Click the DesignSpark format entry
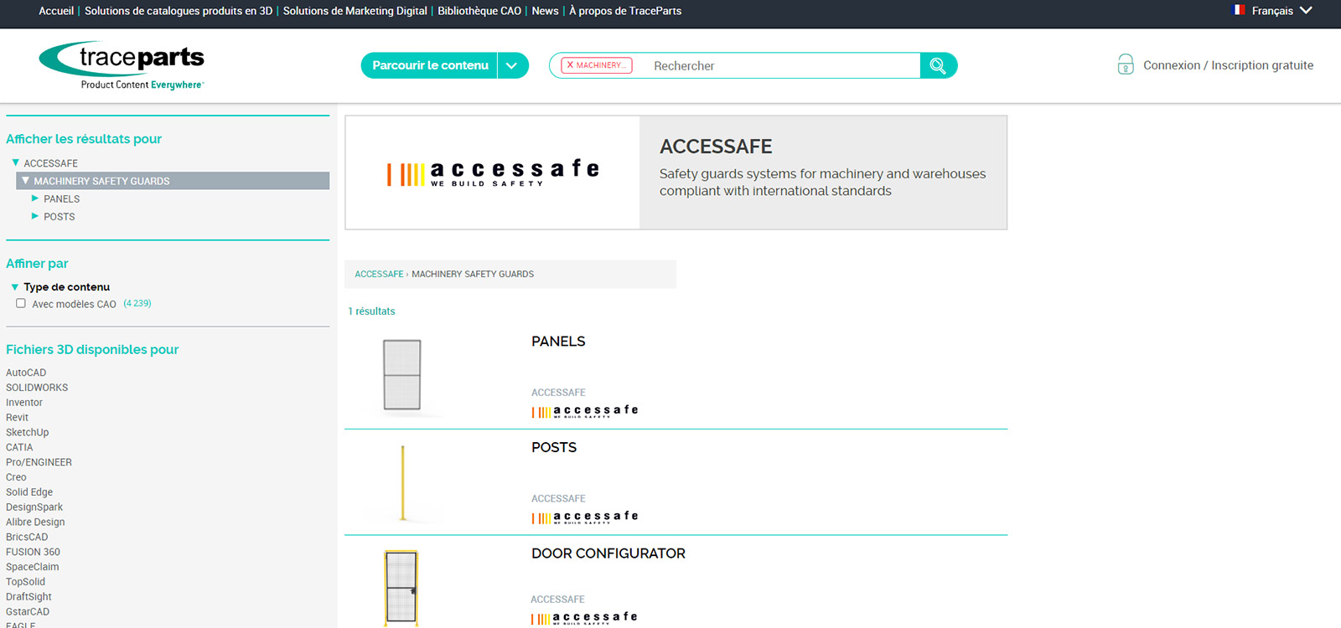 34,507
